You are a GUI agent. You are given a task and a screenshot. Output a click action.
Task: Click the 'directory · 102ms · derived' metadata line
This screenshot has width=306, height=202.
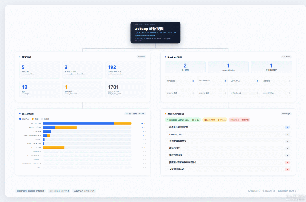[x=153, y=40]
